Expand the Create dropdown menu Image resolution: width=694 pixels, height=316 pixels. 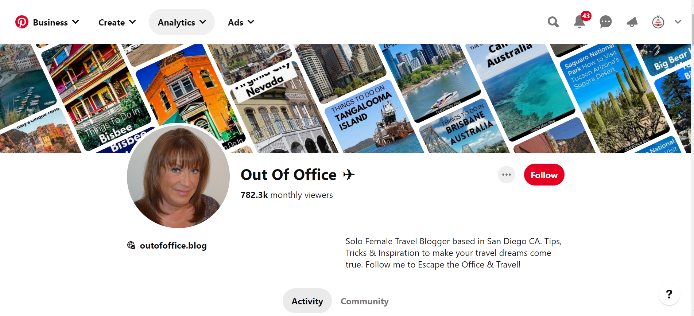pyautogui.click(x=117, y=22)
